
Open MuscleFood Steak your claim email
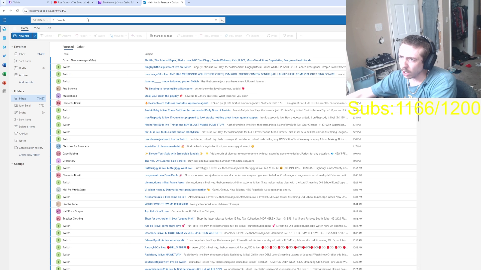198,96
